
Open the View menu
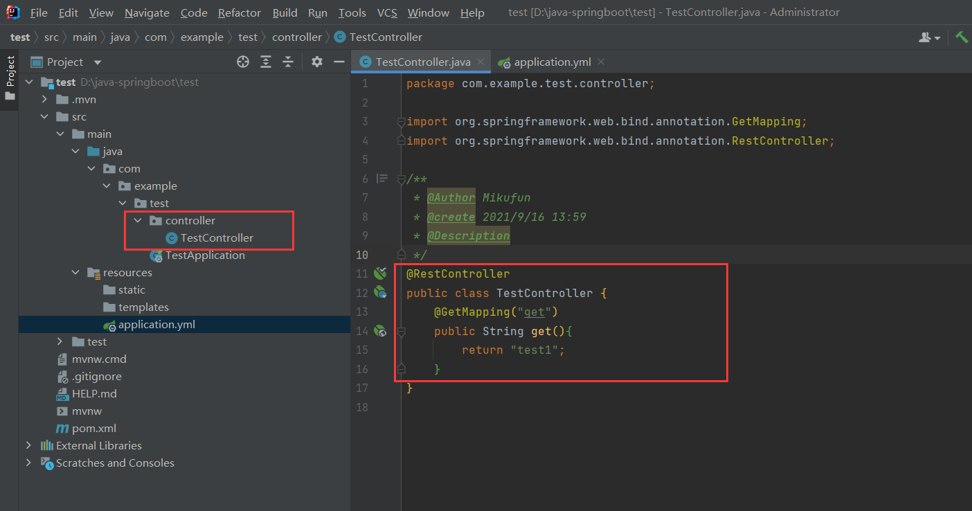click(101, 12)
